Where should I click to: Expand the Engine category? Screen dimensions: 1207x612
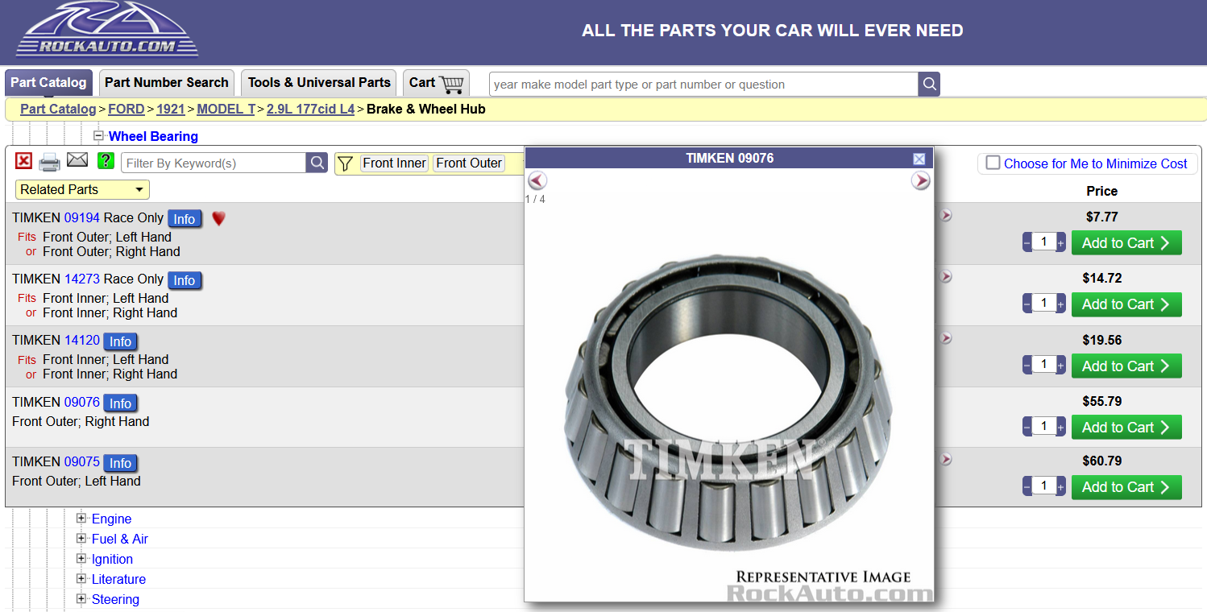click(x=81, y=519)
